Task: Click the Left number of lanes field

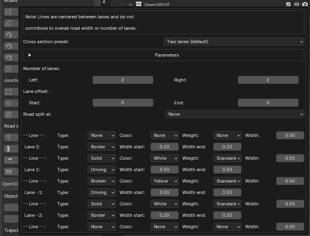Action: 123,80
